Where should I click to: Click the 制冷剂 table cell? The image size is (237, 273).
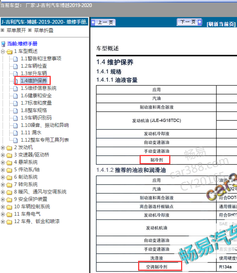(156, 160)
